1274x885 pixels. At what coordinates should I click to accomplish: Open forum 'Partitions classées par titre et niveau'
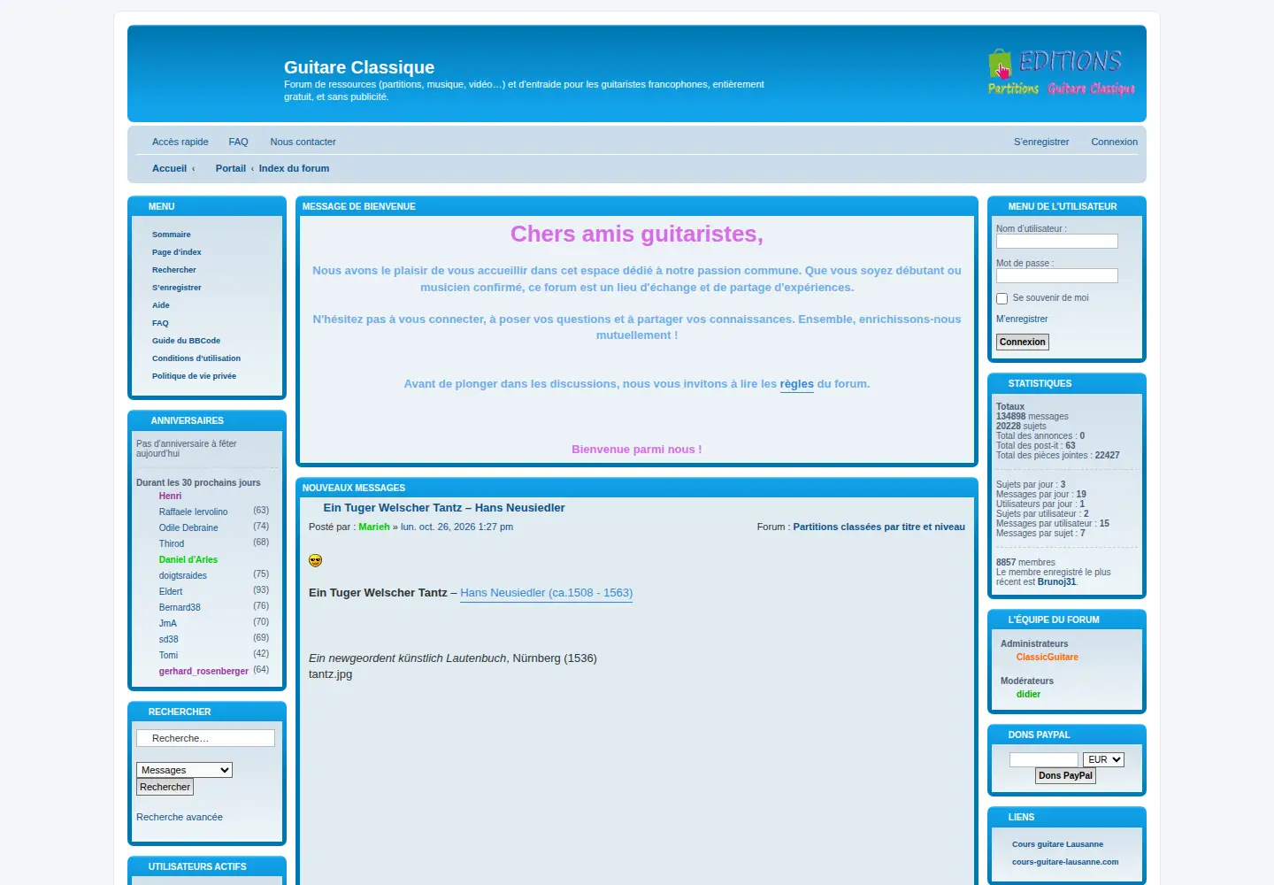879,527
